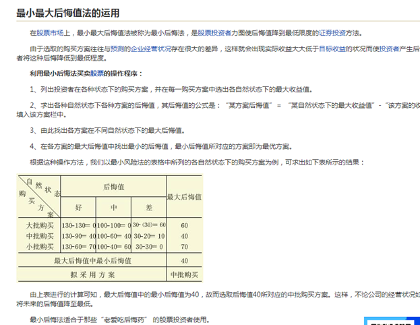Screen dimensions: 420x325
Task: Click the 差 state column header
Action: (148, 207)
